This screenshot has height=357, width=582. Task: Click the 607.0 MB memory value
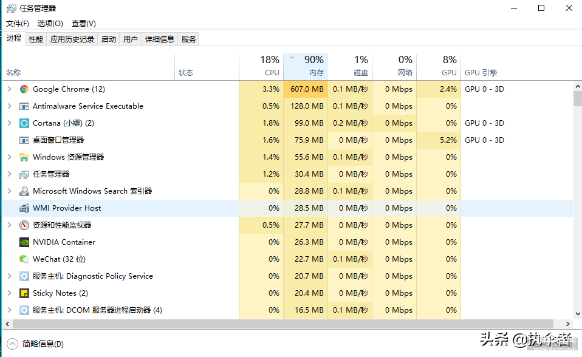point(307,89)
